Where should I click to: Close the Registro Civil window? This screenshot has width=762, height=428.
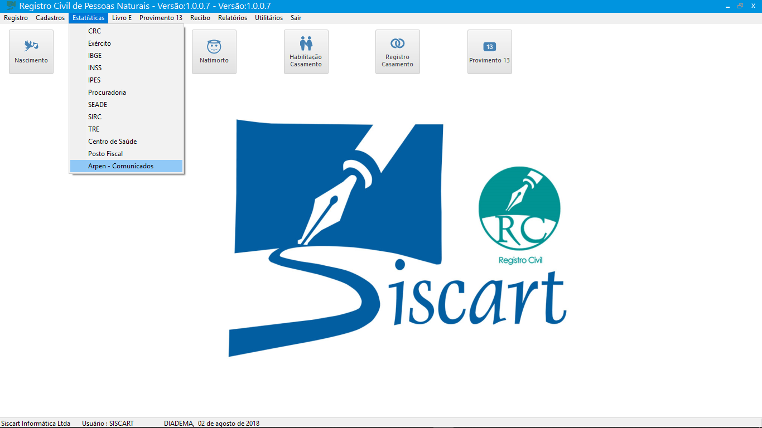[x=753, y=6]
